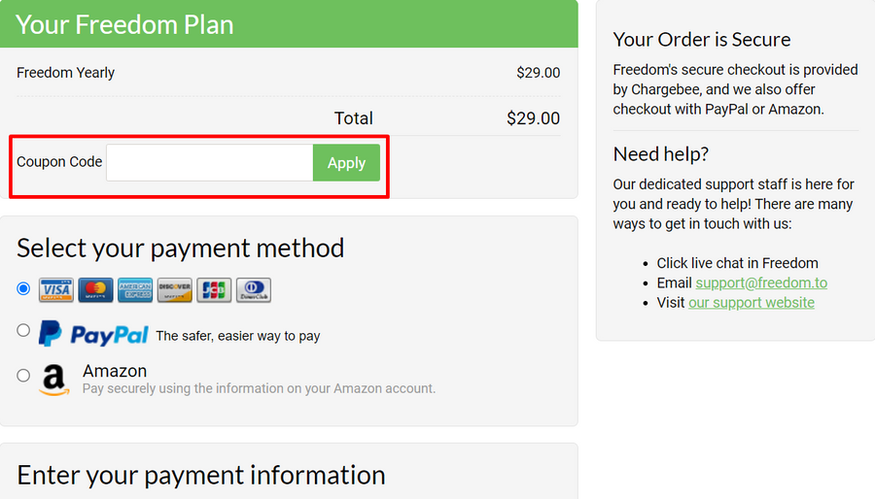
Task: Select the Amazon payment radio button
Action: pyautogui.click(x=23, y=376)
